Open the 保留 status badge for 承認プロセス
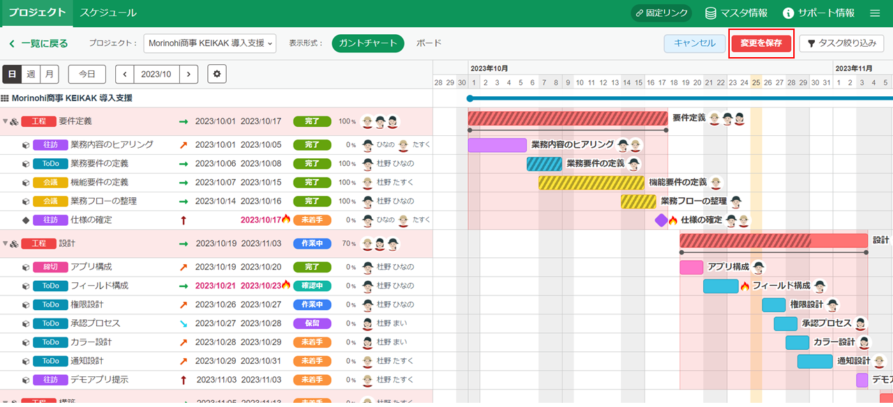Screen dimensions: 893x407 click(312, 323)
